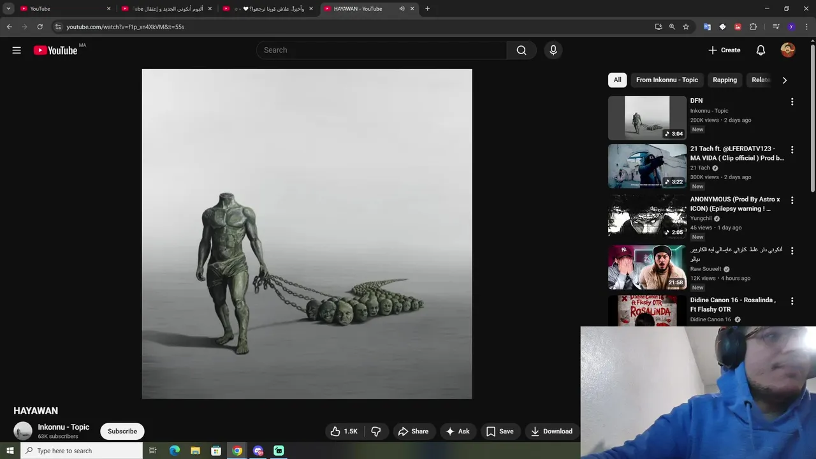The image size is (816, 459).
Task: Open the Google Translate extension icon
Action: (x=707, y=27)
